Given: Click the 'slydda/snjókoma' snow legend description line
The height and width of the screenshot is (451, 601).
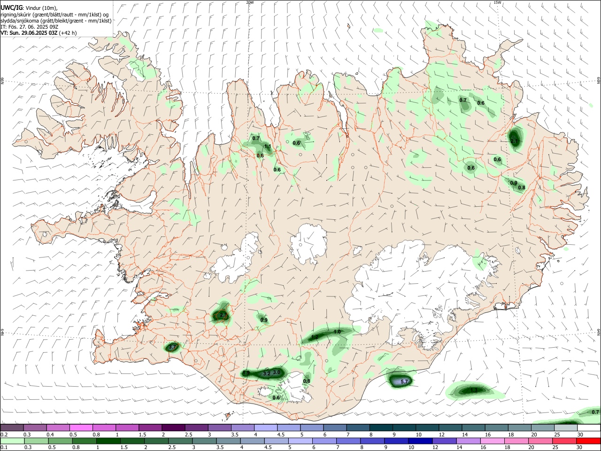Looking at the screenshot, I should 56,21.
